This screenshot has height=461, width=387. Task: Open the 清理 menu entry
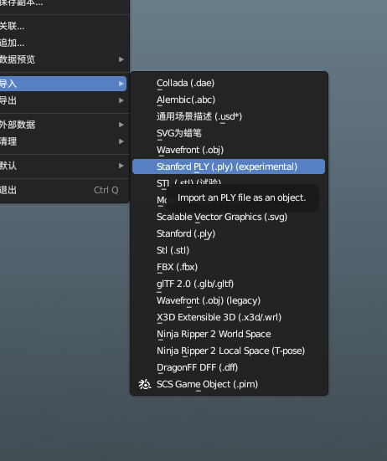(x=63, y=141)
